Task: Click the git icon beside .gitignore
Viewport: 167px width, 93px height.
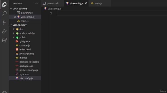Action: (17, 41)
